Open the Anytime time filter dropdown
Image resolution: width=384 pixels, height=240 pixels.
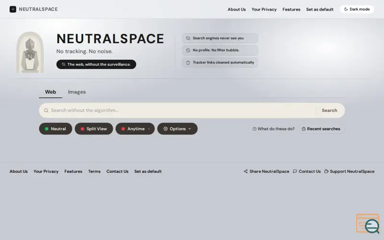pos(135,129)
